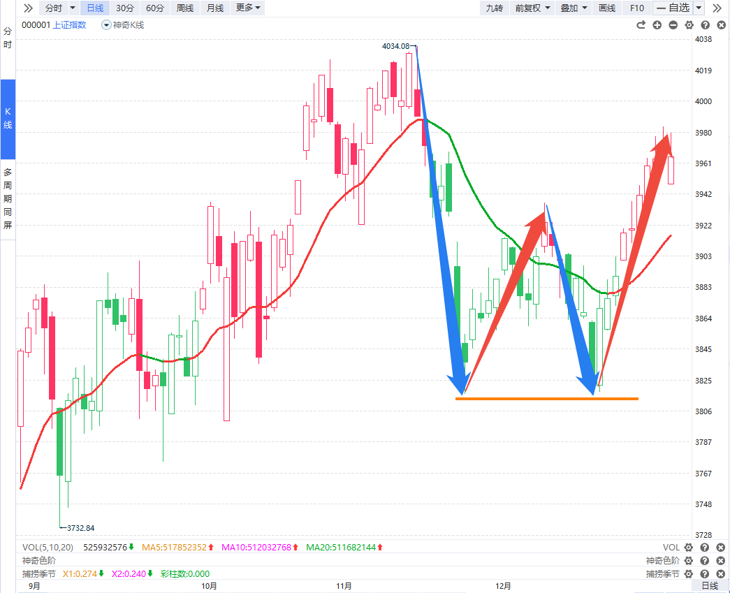
Task: Select the 30分 period tab
Action: pos(125,8)
